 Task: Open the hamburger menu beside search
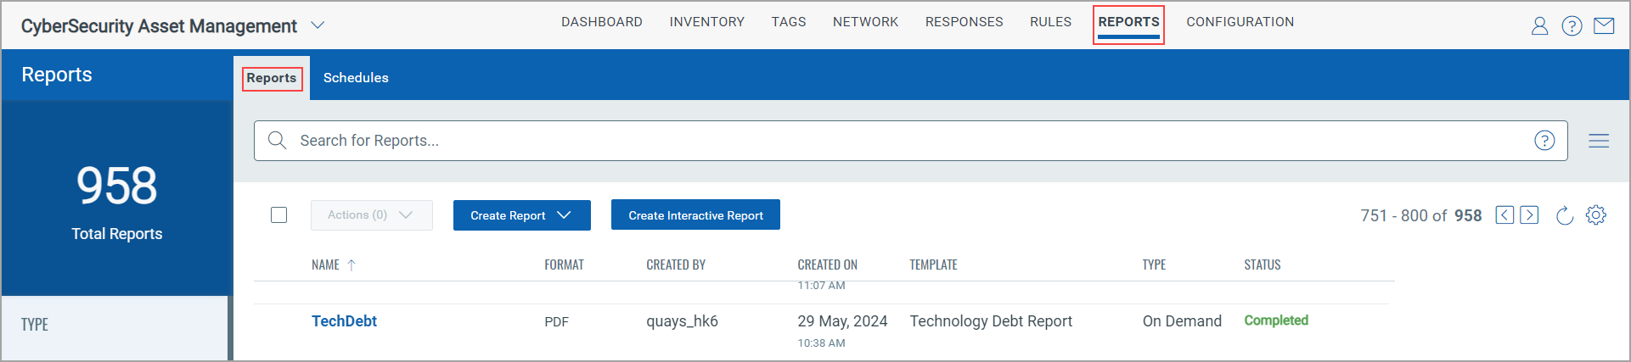coord(1599,141)
